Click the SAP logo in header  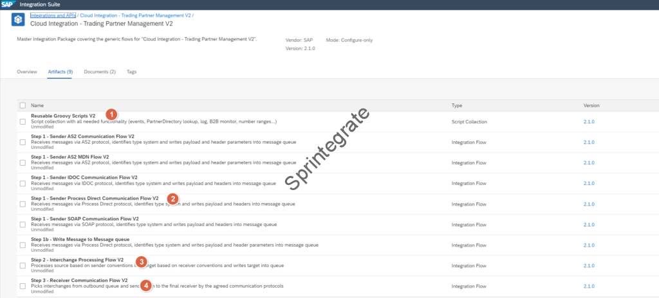tap(9, 4)
